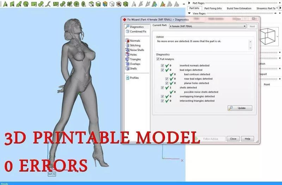Select the Mark Triangle tool, first toolbar icon

(5, 4)
